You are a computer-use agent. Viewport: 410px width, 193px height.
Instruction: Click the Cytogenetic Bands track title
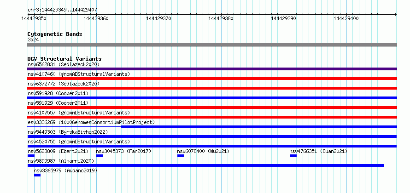pyautogui.click(x=55, y=34)
